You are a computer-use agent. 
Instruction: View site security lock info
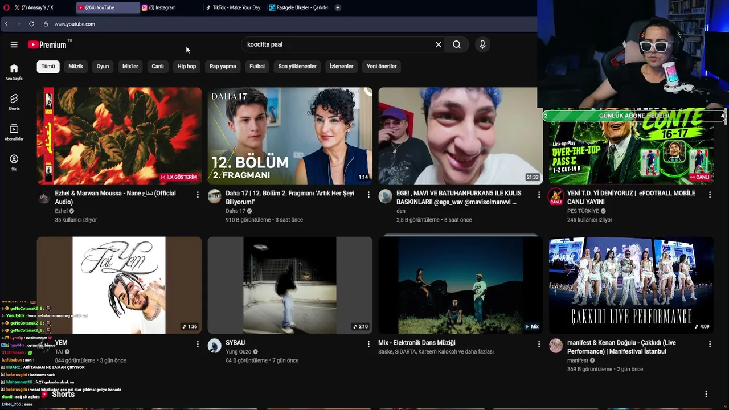tap(46, 24)
